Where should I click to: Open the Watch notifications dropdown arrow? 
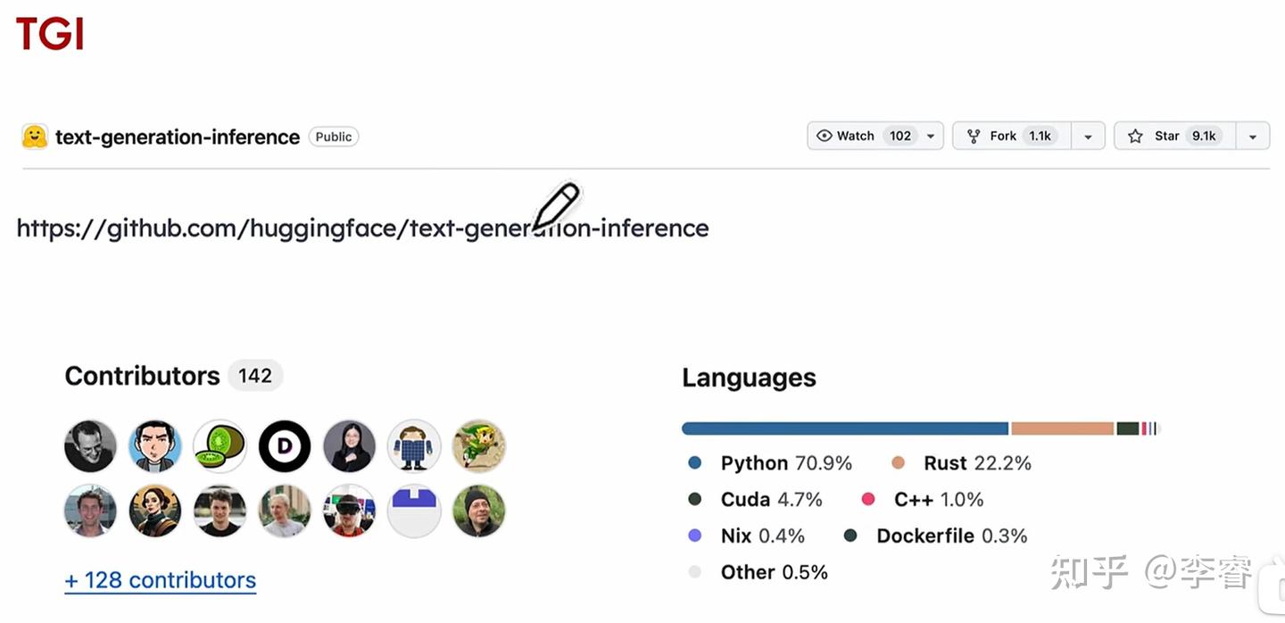point(931,137)
